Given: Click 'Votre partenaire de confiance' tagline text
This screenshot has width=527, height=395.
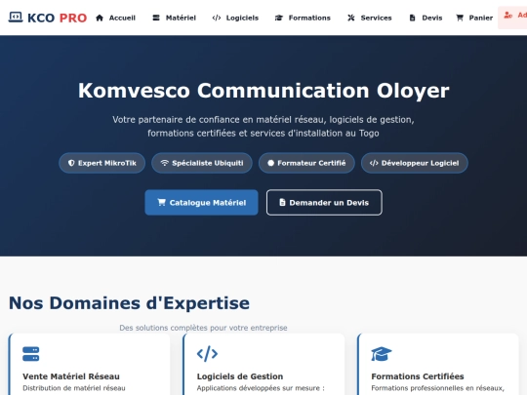Looking at the screenshot, I should pyautogui.click(x=263, y=126).
